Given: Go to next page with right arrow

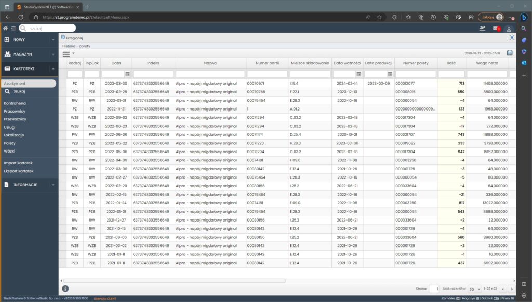Looking at the screenshot, I should 512,289.
